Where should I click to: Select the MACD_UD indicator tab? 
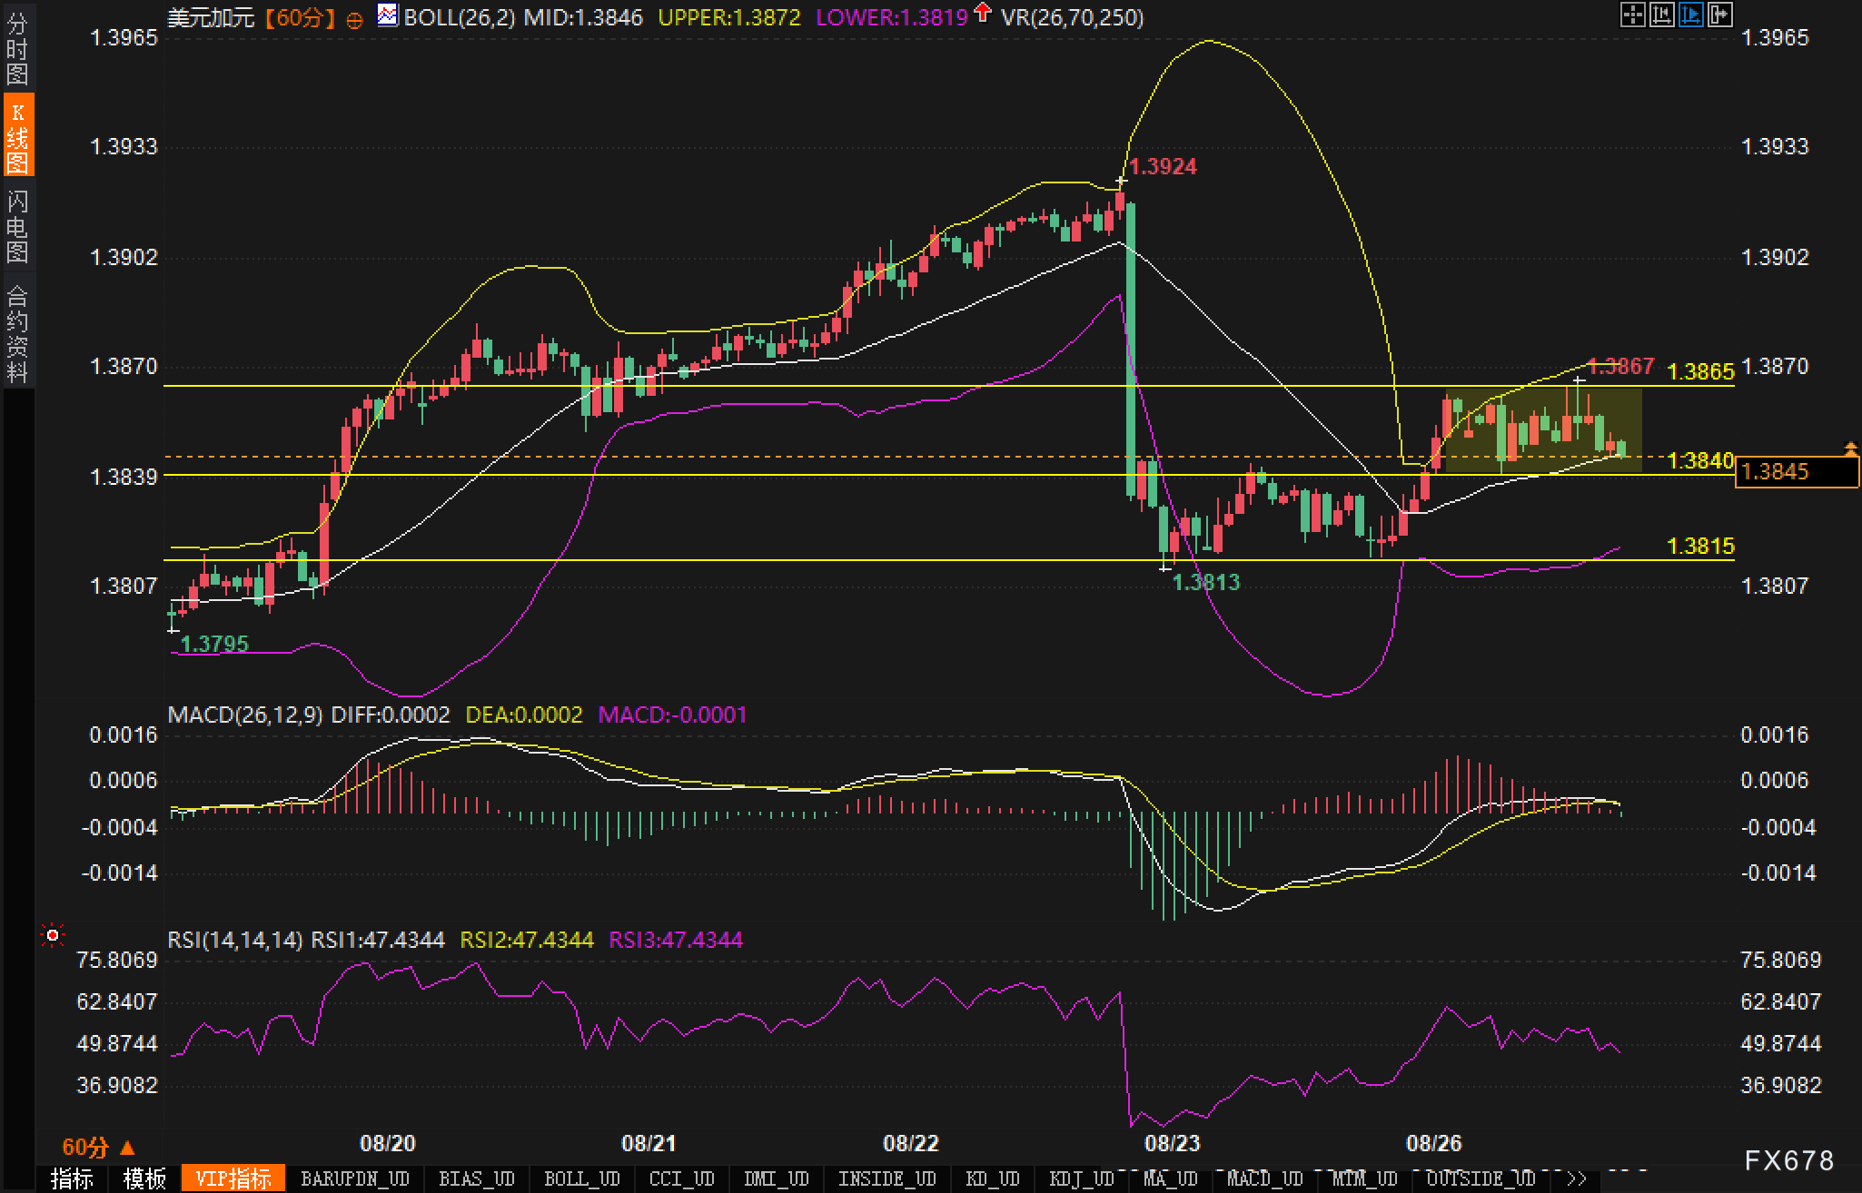1264,1178
